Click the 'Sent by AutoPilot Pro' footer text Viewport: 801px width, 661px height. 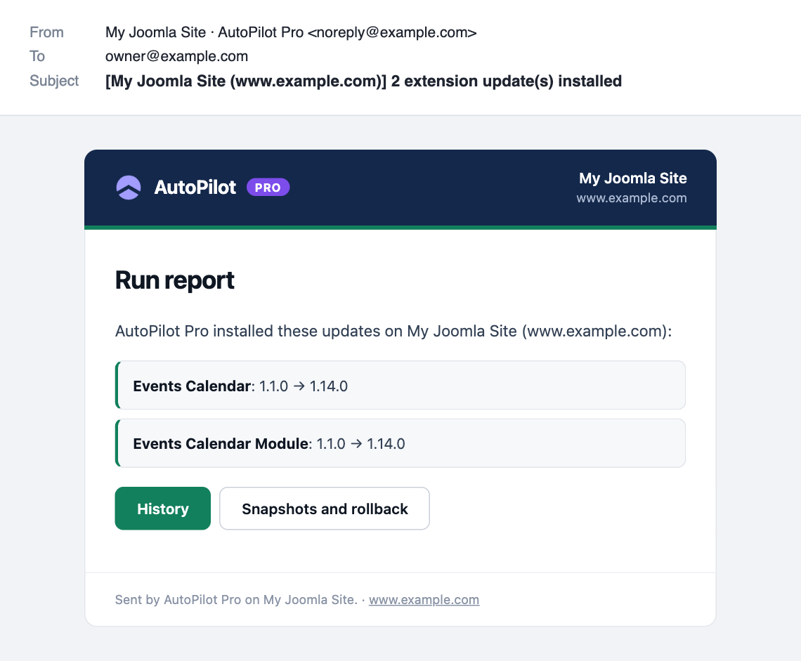236,600
